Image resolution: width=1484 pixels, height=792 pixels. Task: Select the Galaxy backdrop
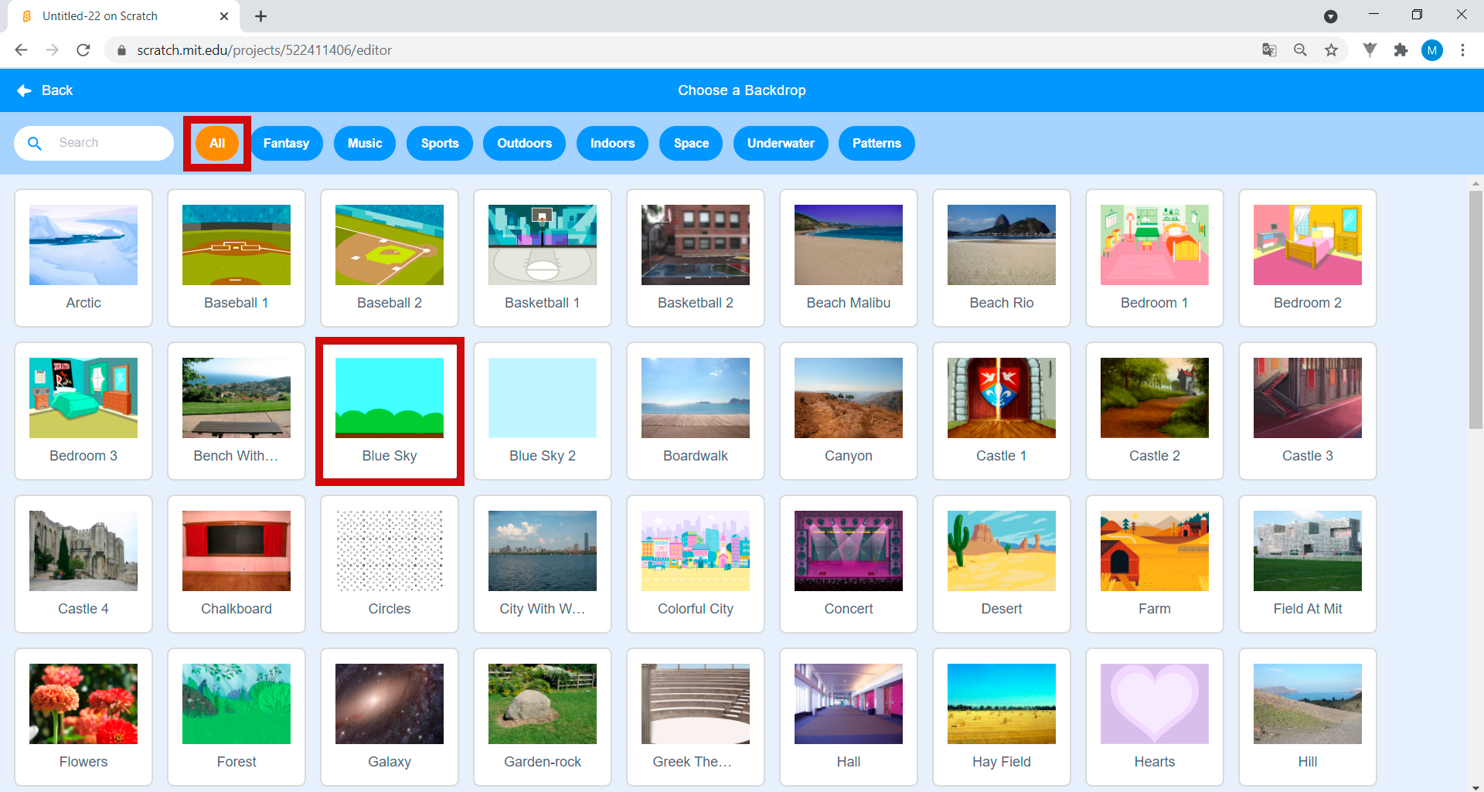tap(390, 717)
